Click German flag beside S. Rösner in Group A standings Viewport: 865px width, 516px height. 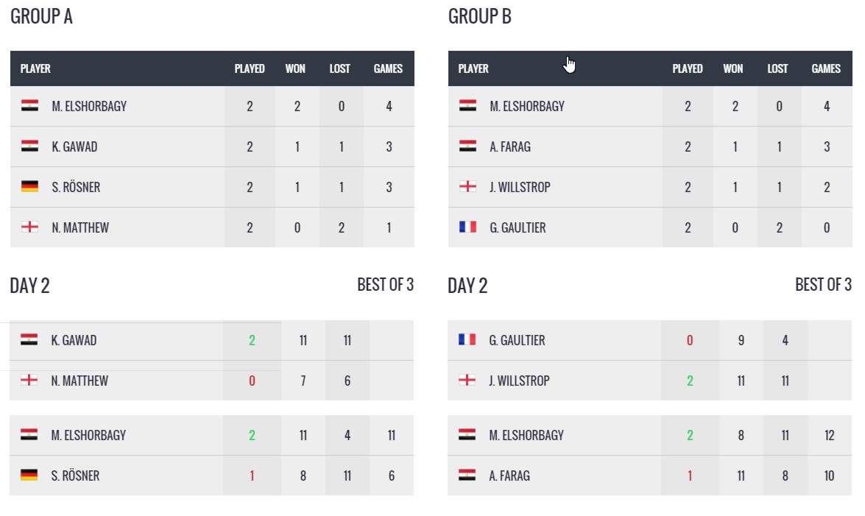coord(29,187)
